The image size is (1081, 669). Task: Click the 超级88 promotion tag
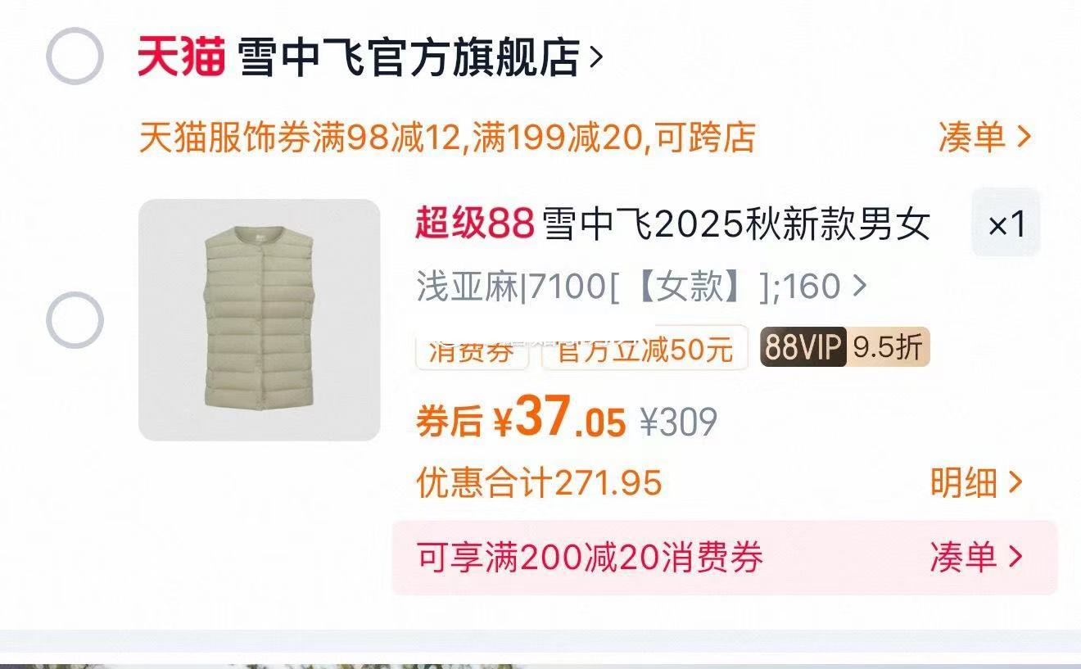pyautogui.click(x=474, y=224)
